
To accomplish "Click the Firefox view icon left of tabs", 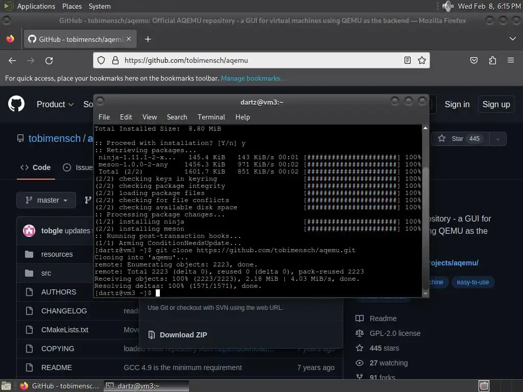I will 10,39.
